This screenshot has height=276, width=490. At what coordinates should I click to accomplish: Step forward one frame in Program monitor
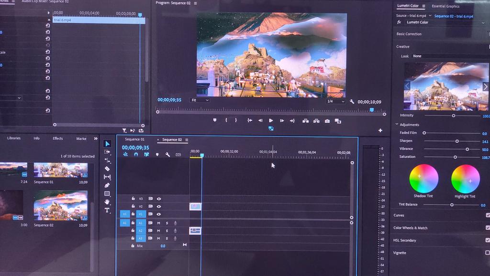click(281, 120)
